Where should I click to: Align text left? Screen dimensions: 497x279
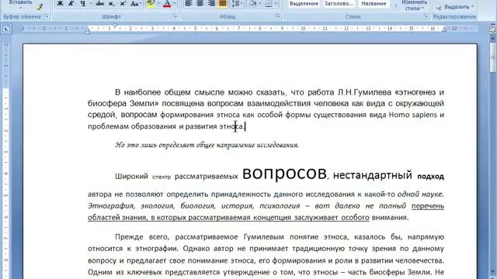pos(189,3)
